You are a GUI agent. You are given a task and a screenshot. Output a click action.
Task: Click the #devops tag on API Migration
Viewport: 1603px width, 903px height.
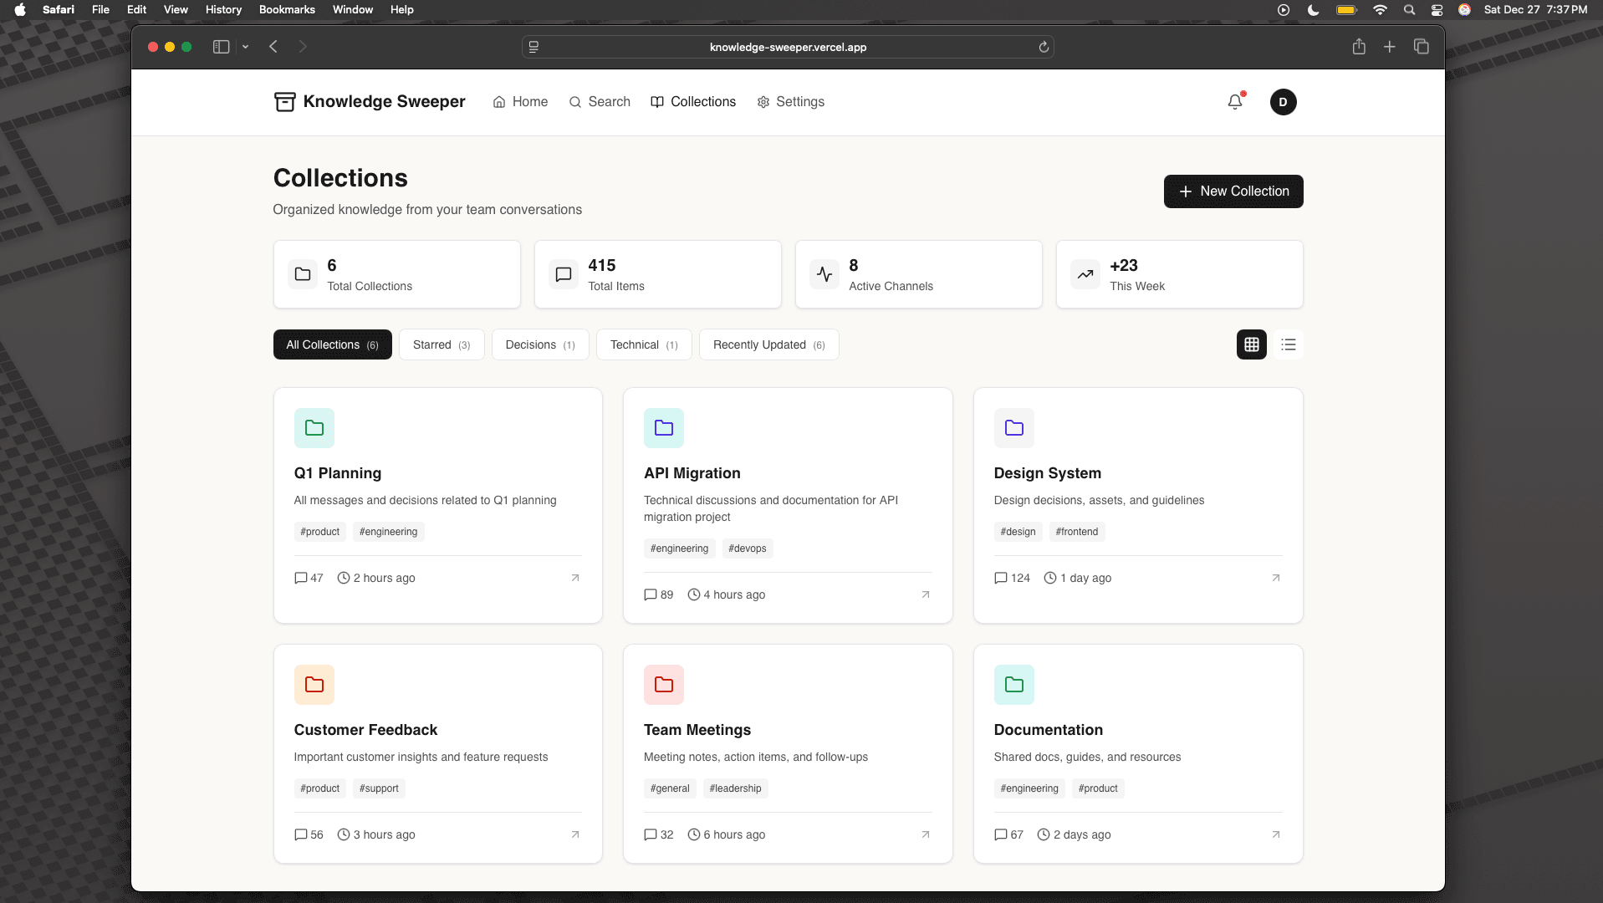pos(747,548)
